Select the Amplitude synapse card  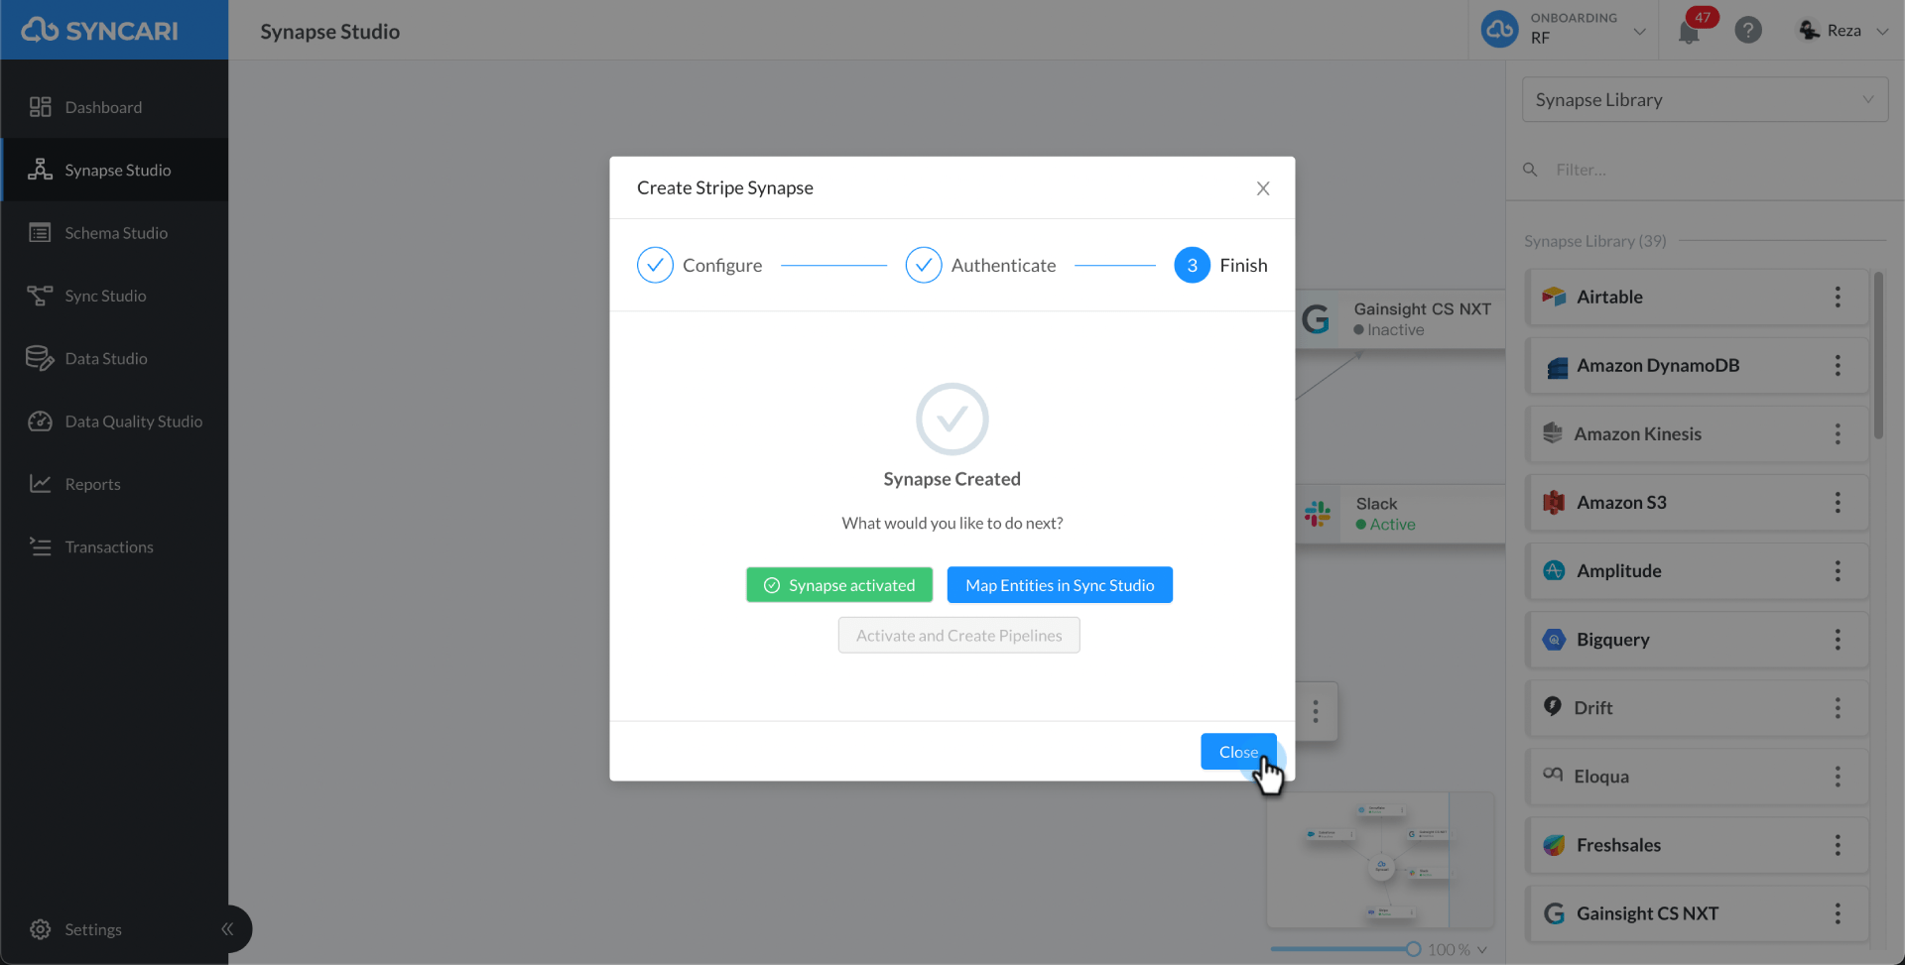coord(1697,570)
